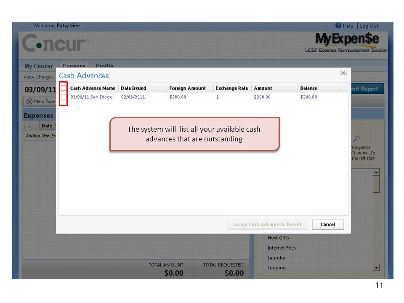Click the user name Patsy Gee

[x=68, y=26]
